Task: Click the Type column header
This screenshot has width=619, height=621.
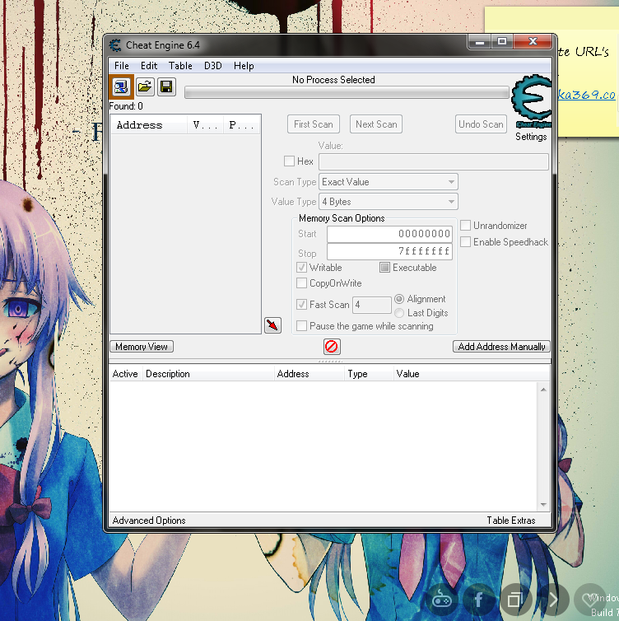Action: 369,374
